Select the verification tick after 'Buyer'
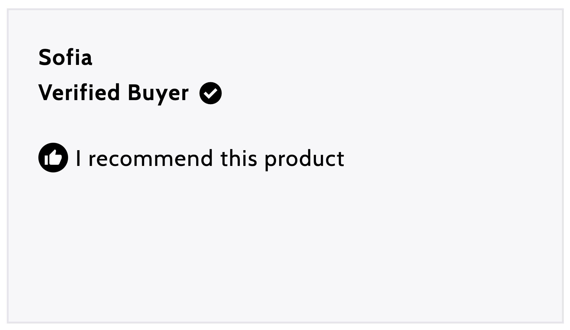The width and height of the screenshot is (570, 330). point(211,93)
